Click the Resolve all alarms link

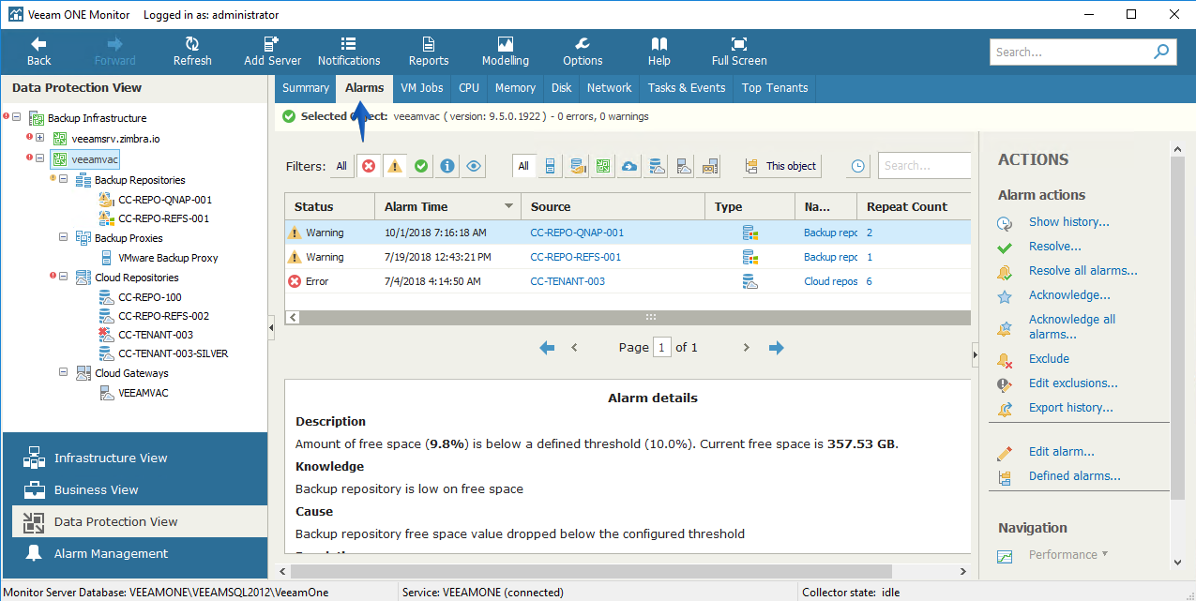pos(1082,271)
